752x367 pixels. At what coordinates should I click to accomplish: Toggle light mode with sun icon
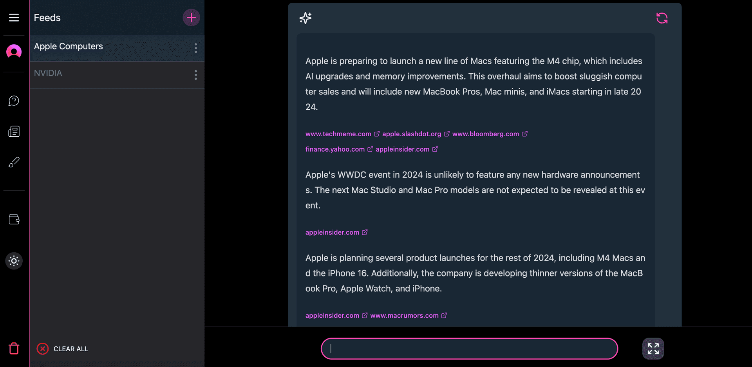[14, 261]
